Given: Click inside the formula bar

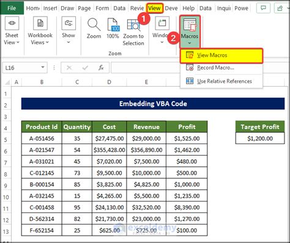Looking at the screenshot, I should point(146,68).
